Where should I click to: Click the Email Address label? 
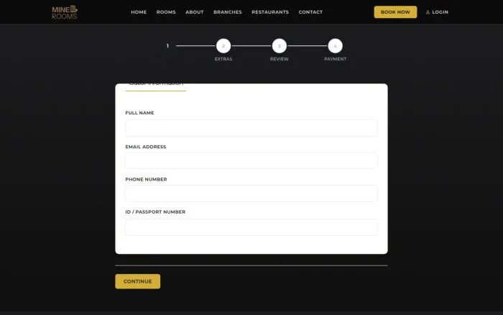pos(146,147)
